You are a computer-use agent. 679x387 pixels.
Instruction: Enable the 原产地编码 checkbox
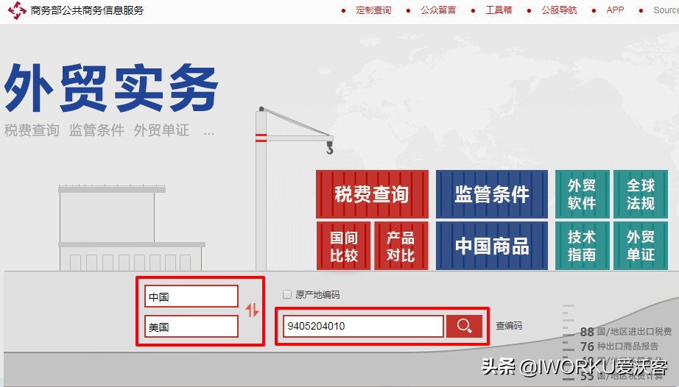coord(286,294)
